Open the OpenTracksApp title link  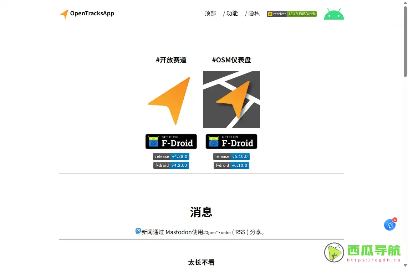coord(92,13)
